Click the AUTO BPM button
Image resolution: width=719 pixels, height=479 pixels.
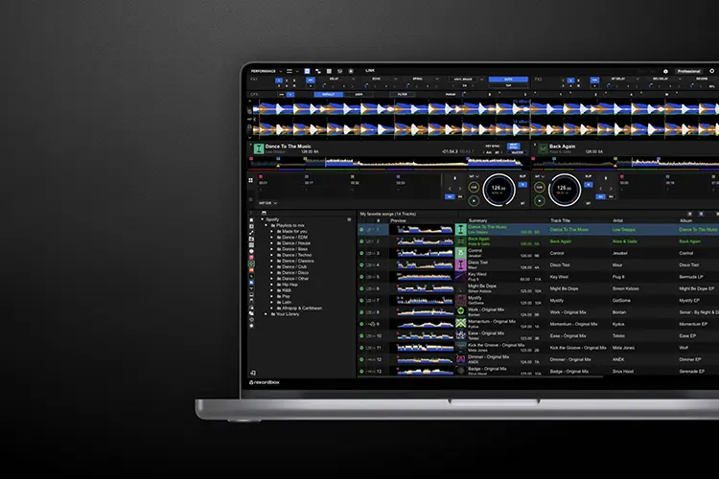[x=508, y=80]
